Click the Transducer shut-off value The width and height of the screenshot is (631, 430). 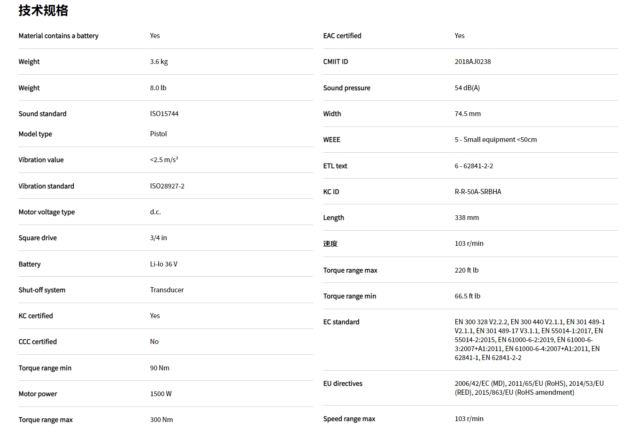coord(167,290)
